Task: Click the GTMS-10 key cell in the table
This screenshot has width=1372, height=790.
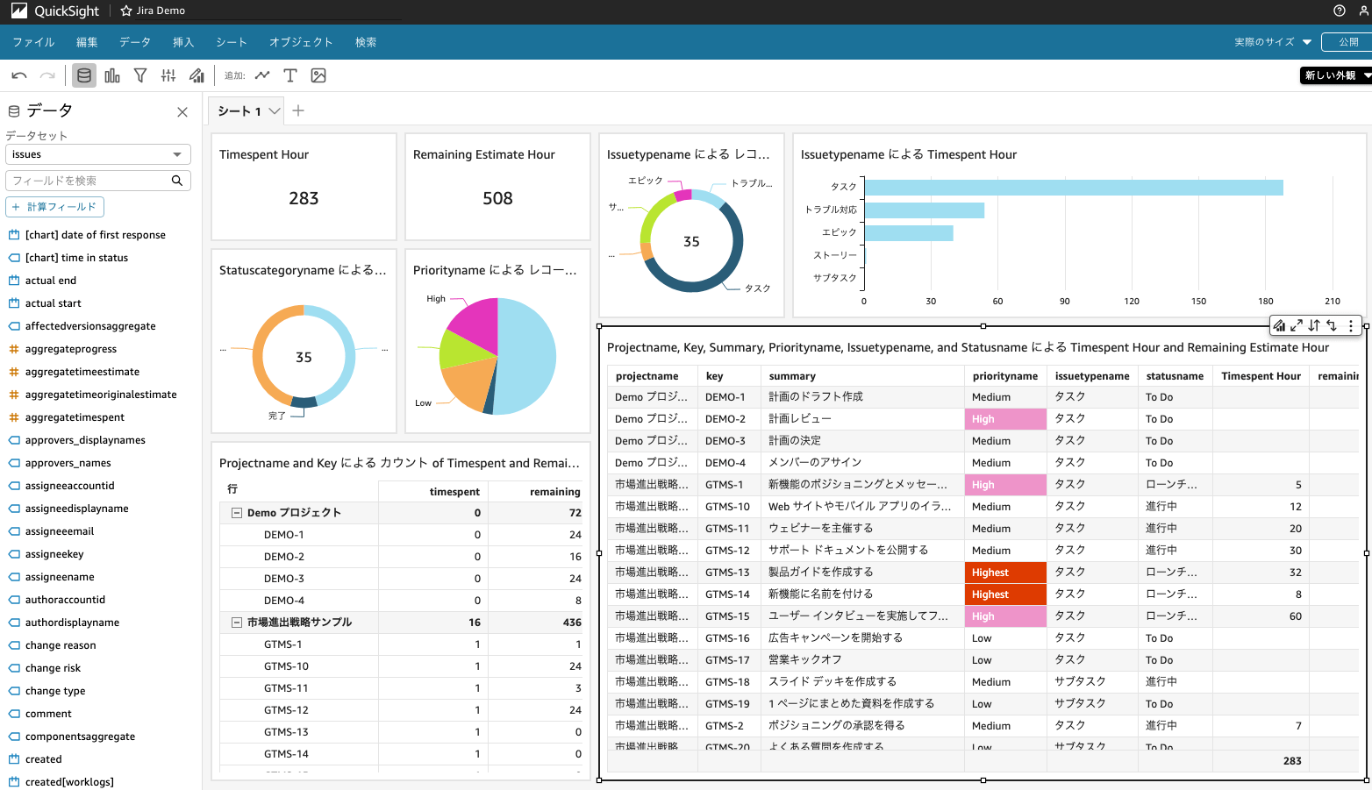Action: click(x=728, y=507)
